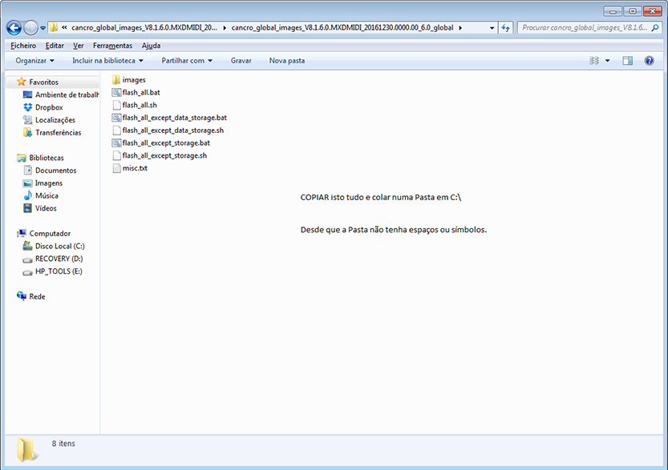Open the Ficheiro menu
This screenshot has width=668, height=470.
point(23,46)
